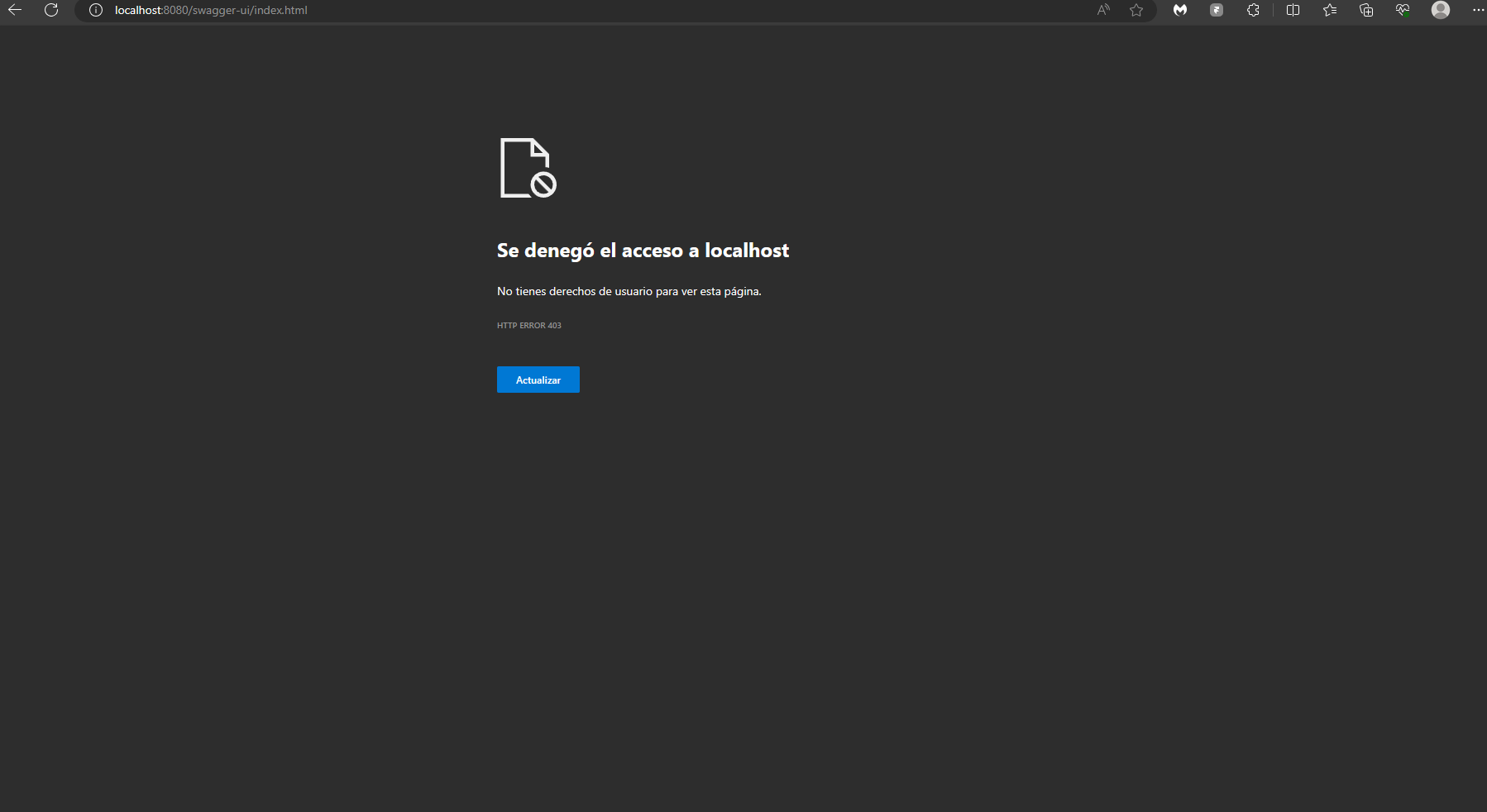Click the 'HTTP ERROR 403' text
Image resolution: width=1487 pixels, height=812 pixels.
(x=529, y=326)
